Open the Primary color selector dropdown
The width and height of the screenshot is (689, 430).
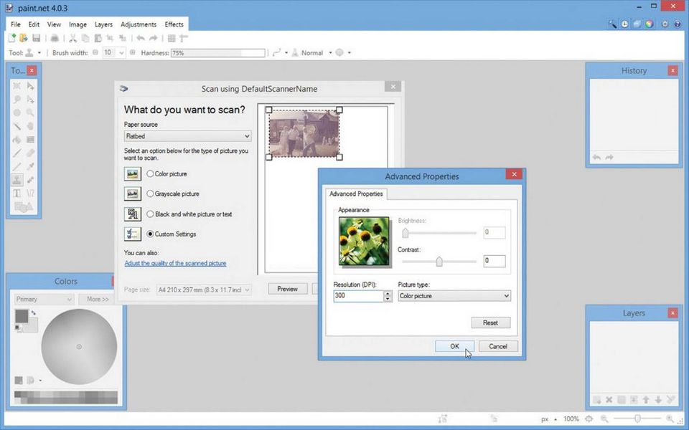44,299
